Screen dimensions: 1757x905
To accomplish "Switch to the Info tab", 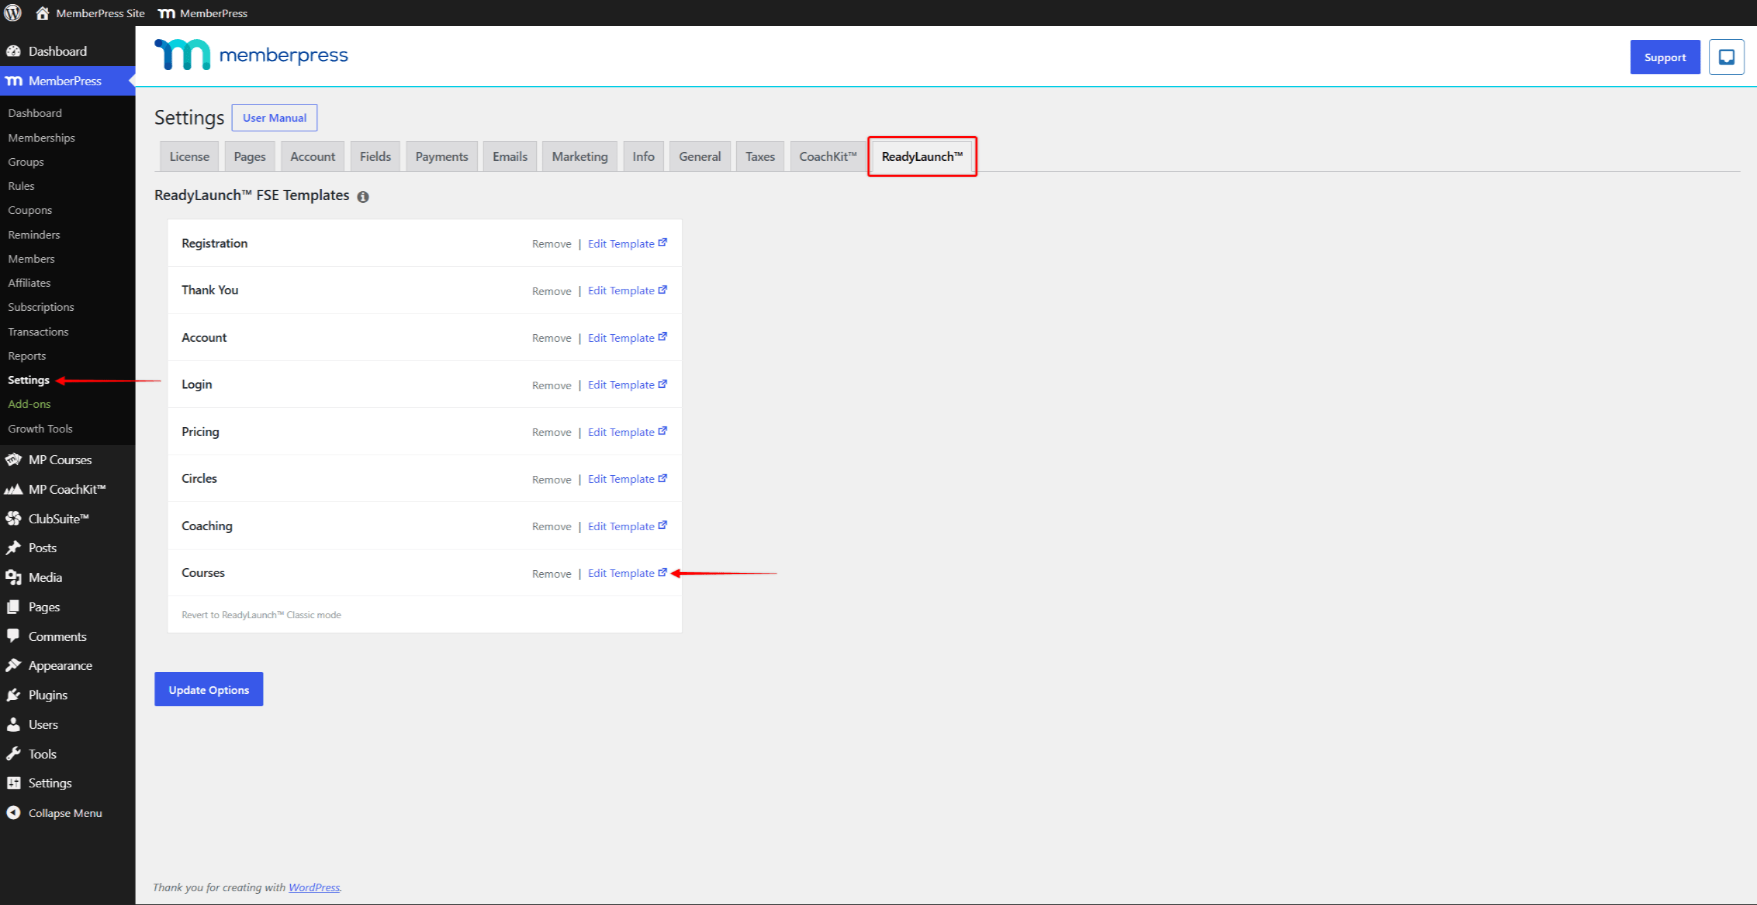I will 643,157.
